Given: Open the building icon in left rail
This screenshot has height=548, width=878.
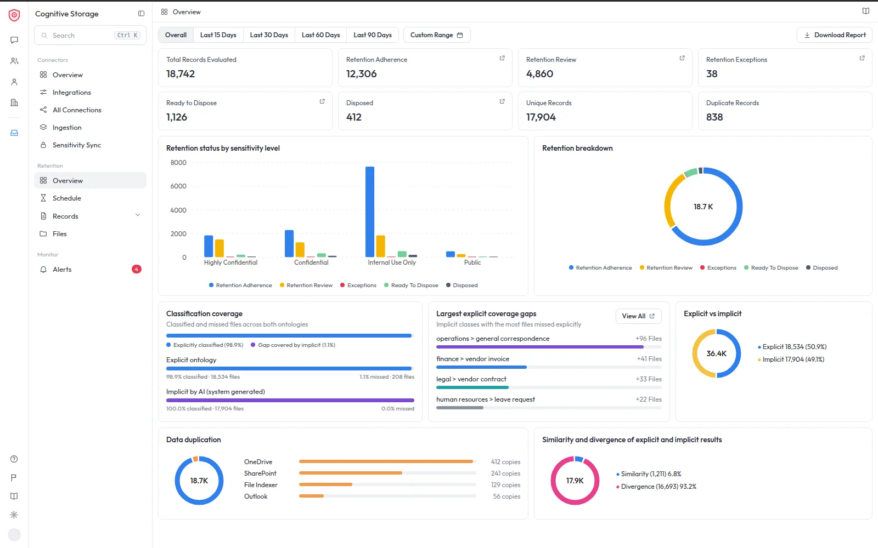Looking at the screenshot, I should pyautogui.click(x=14, y=102).
